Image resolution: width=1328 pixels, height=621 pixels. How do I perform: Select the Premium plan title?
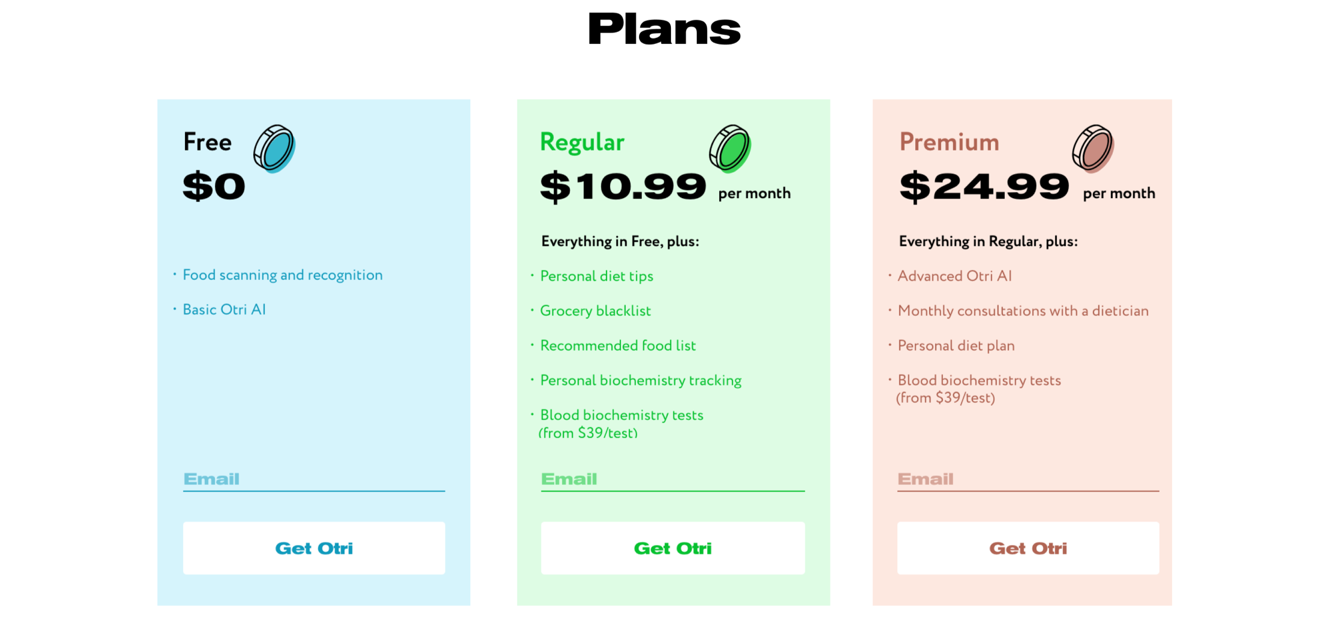coord(949,142)
